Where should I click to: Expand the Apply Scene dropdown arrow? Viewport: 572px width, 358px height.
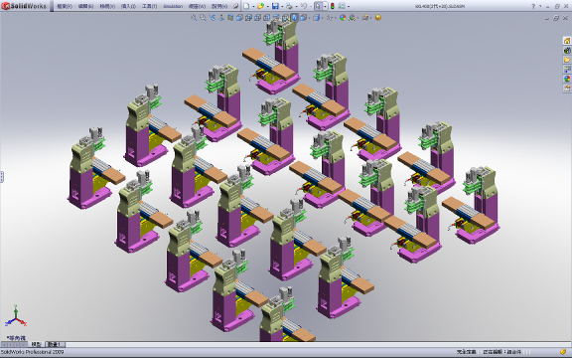357,18
